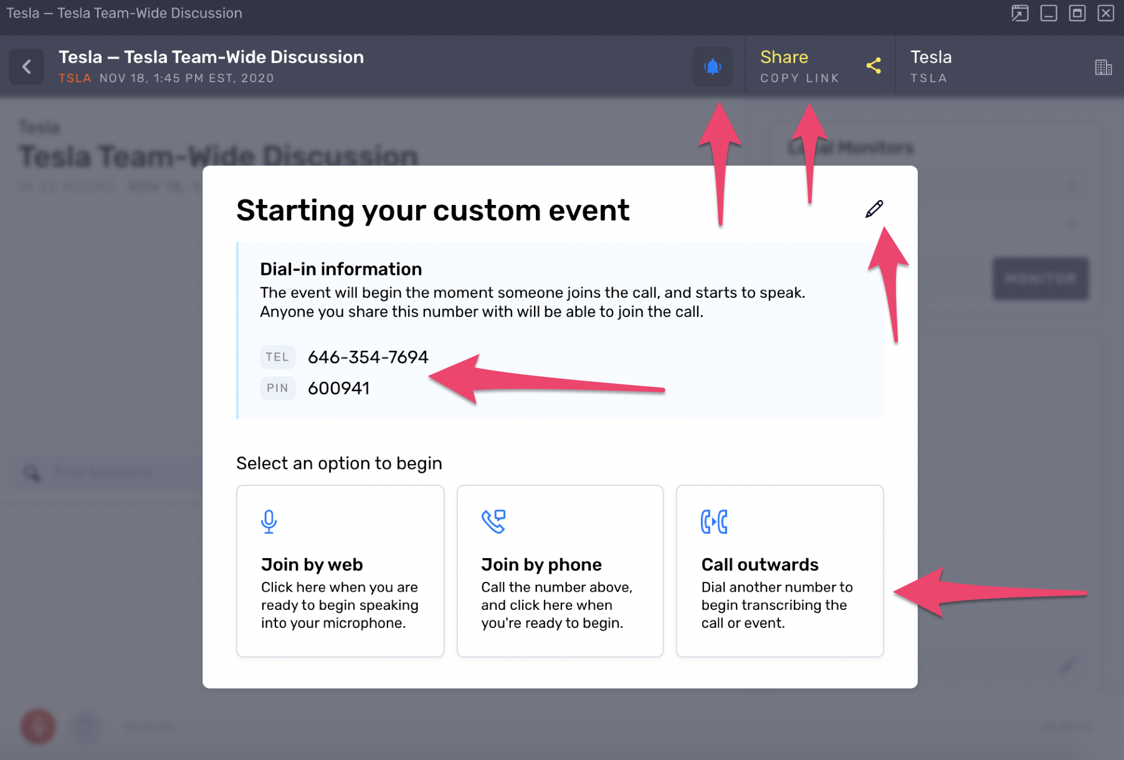Click the yellow share icon

(874, 66)
